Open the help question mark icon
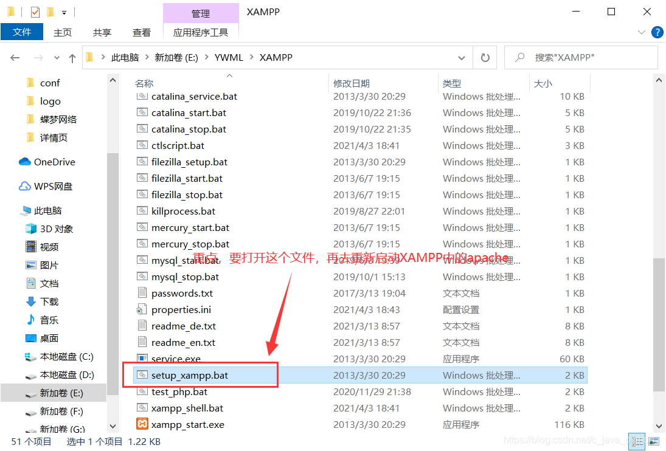The width and height of the screenshot is (666, 451). (x=657, y=32)
